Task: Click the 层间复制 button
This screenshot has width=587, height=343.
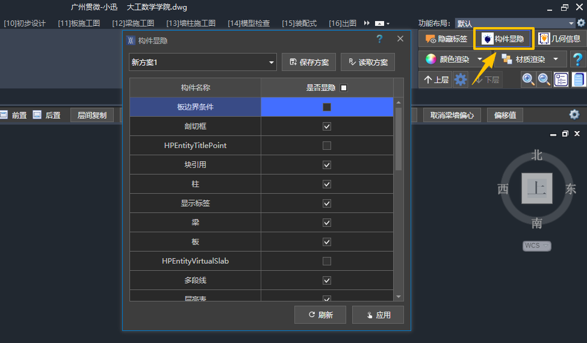Action: [92, 115]
